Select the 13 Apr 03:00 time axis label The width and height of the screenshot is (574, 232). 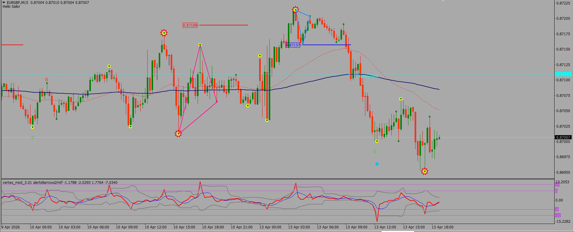coord(299,227)
